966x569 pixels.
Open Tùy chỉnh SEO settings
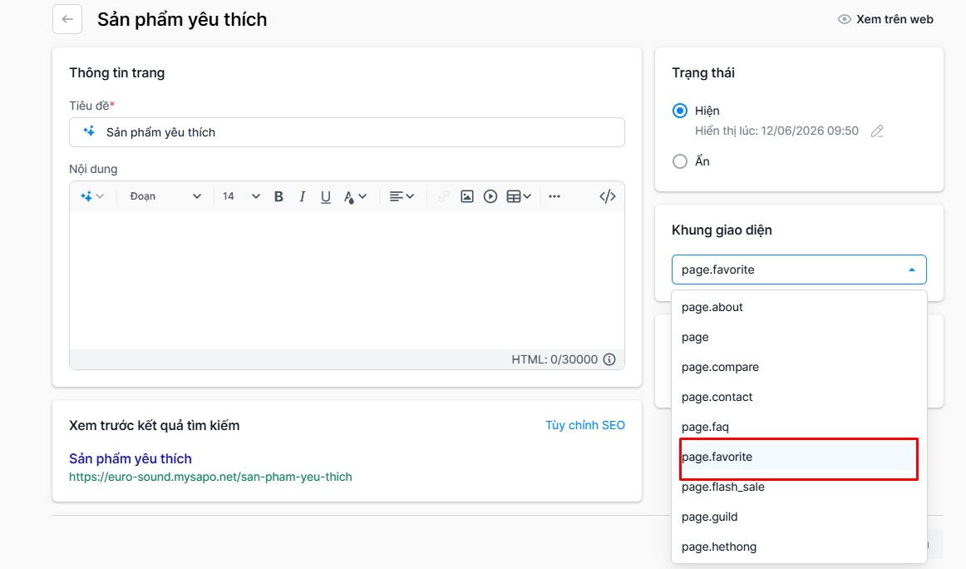click(585, 425)
